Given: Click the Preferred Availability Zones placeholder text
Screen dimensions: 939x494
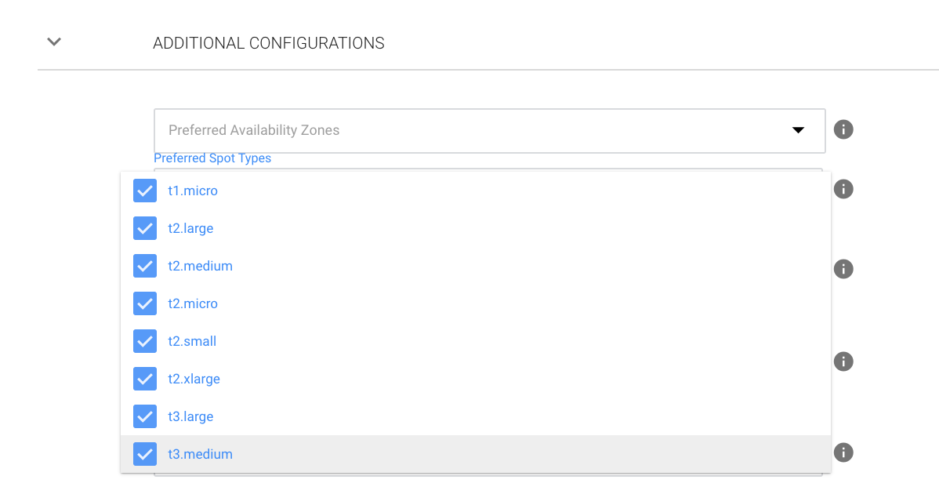Looking at the screenshot, I should (x=254, y=130).
